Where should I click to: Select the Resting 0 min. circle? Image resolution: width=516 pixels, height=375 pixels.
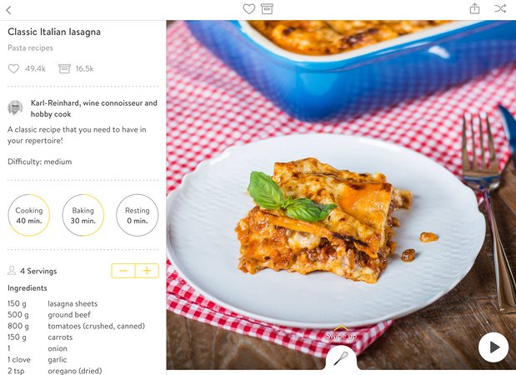[137, 216]
